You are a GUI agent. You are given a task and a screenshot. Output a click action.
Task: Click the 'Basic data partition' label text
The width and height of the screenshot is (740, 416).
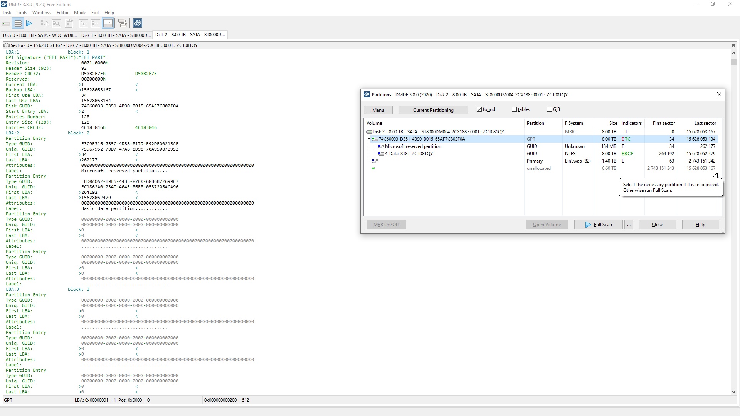108,208
